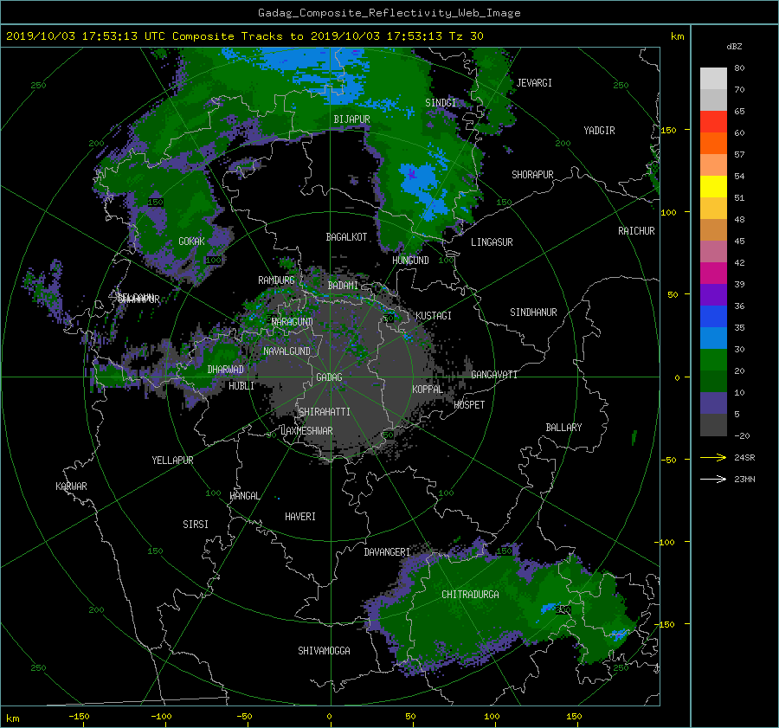Select the SIRSI label

[196, 525]
